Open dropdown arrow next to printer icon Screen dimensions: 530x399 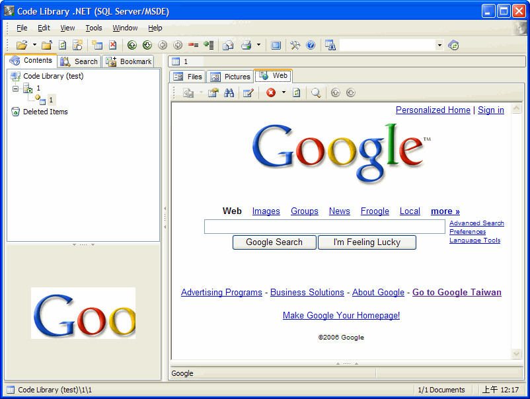[x=258, y=45]
